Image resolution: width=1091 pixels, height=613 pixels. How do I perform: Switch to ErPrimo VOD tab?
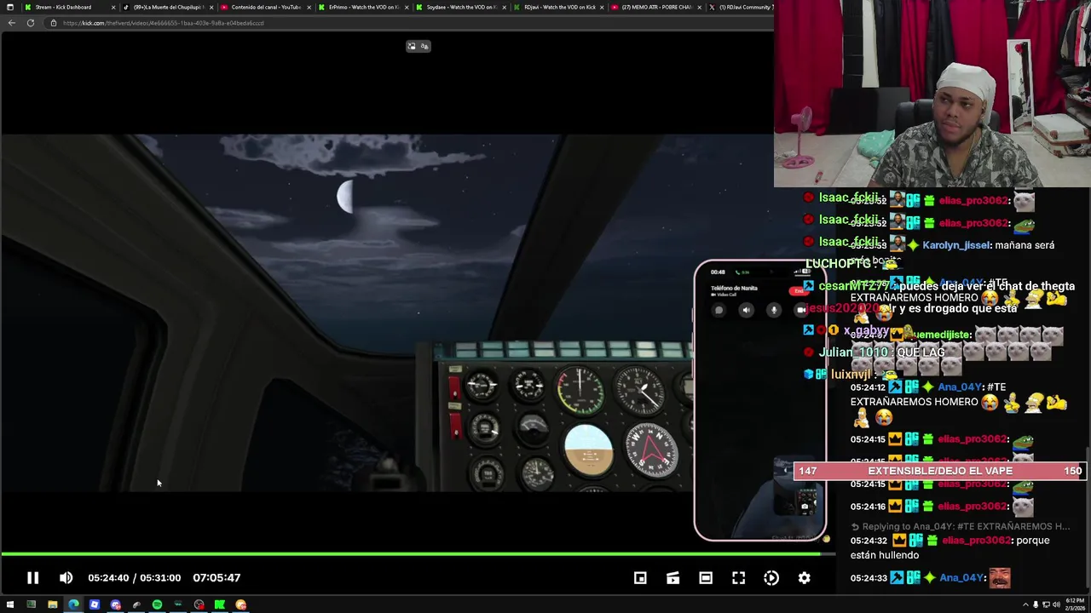point(363,7)
